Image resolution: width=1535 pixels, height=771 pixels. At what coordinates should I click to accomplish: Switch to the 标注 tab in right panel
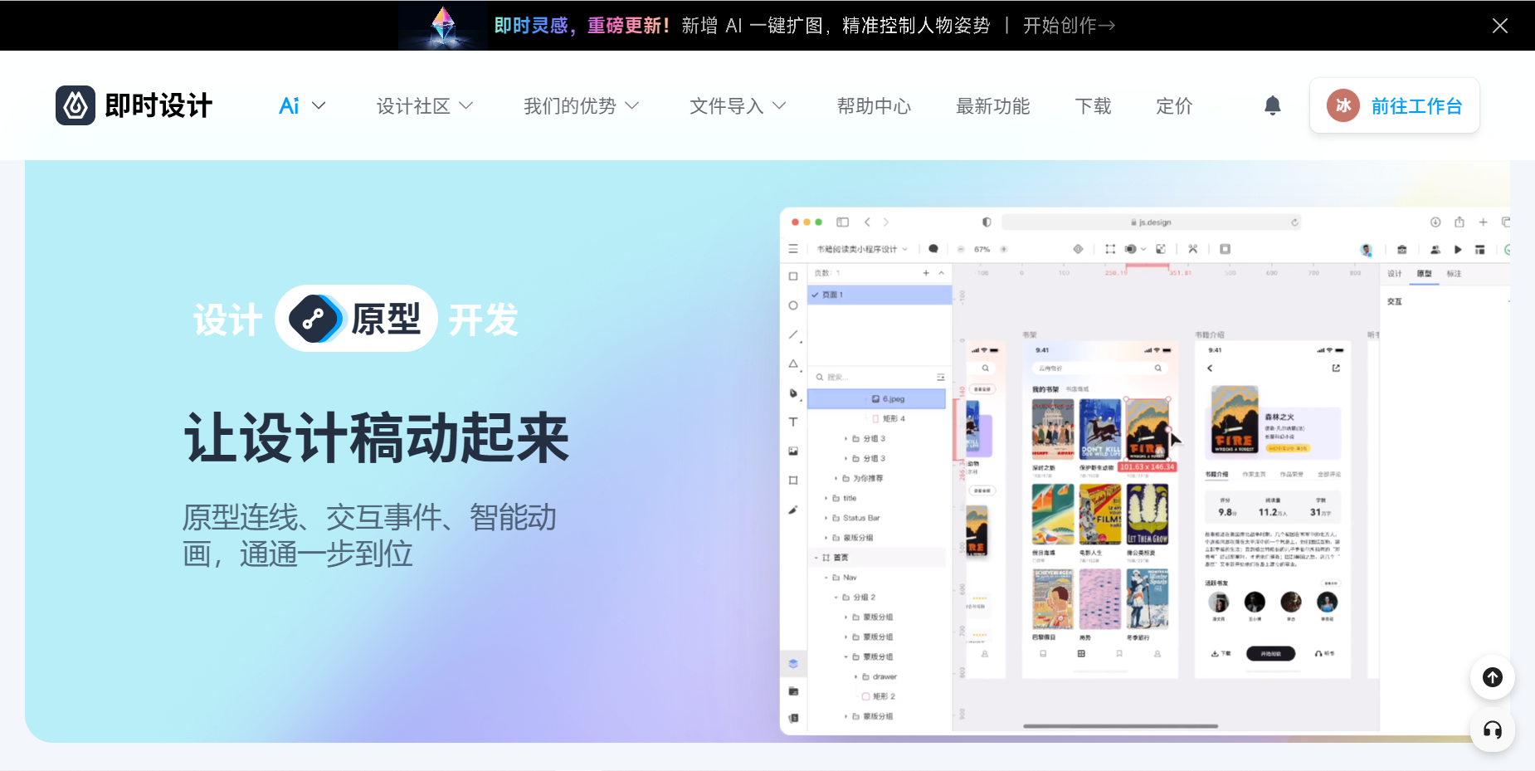(x=1454, y=274)
